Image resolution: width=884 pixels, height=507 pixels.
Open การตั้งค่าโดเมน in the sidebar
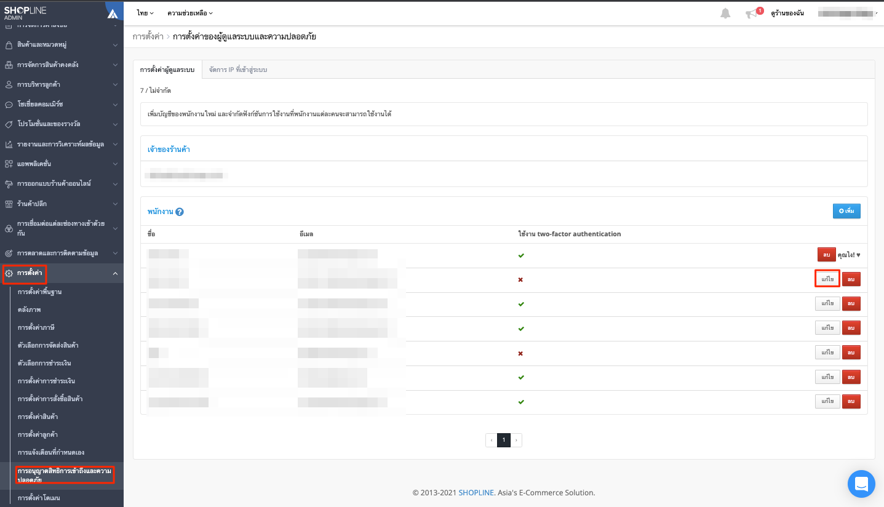[39, 498]
